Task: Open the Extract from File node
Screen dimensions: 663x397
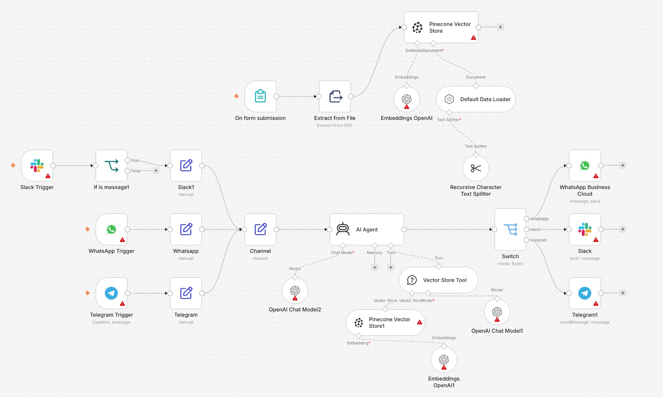Action: pyautogui.click(x=335, y=96)
